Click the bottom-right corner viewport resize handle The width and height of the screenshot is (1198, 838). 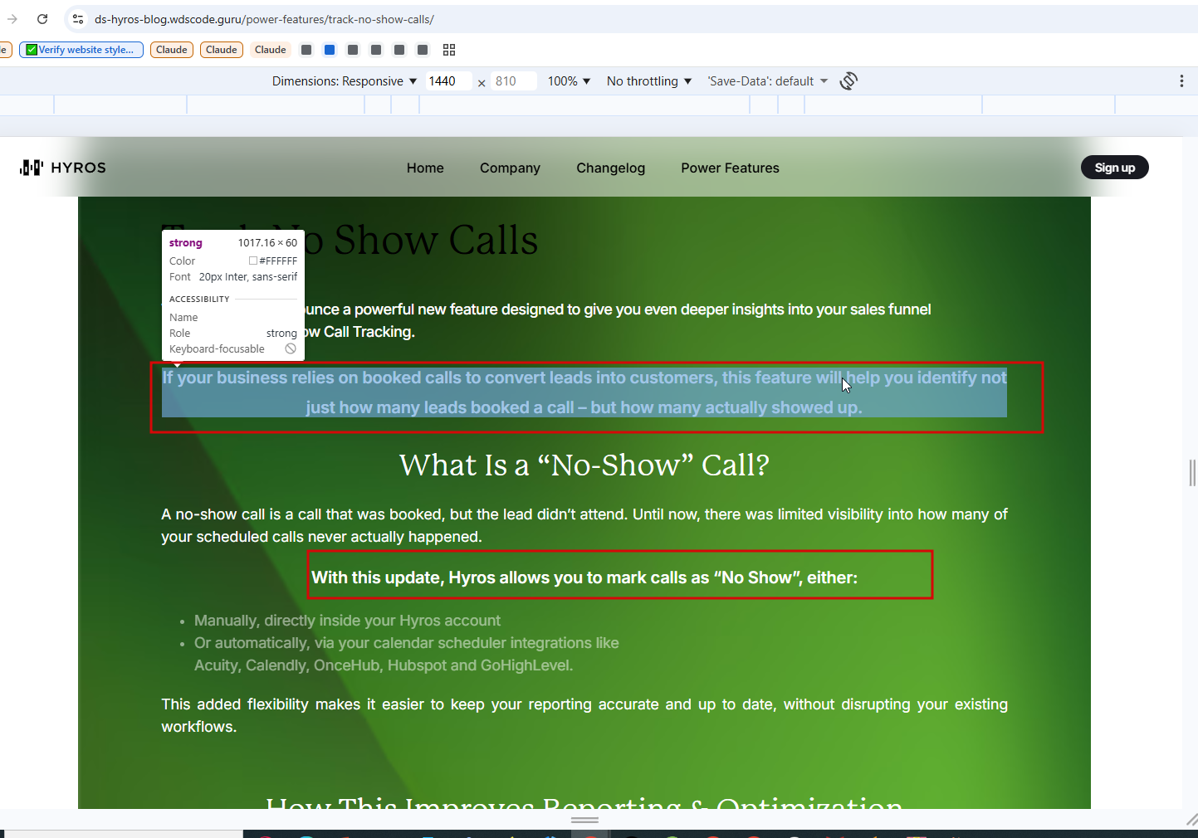pyautogui.click(x=1191, y=820)
